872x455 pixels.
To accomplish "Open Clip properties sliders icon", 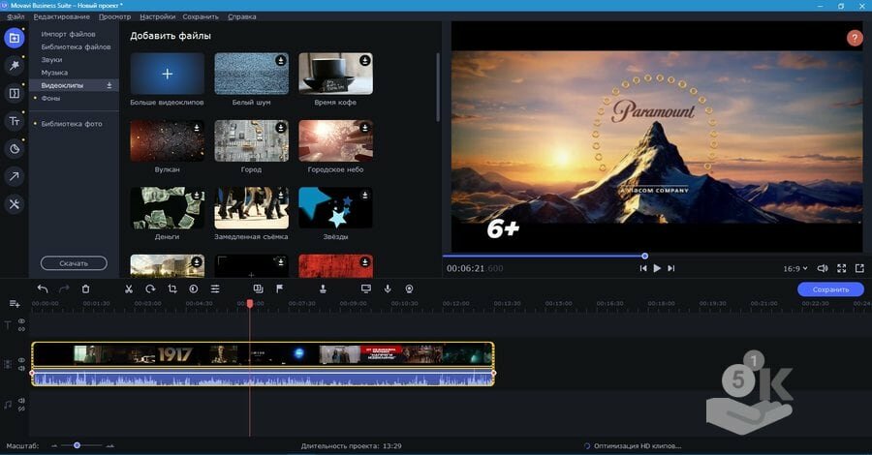I will coord(215,288).
